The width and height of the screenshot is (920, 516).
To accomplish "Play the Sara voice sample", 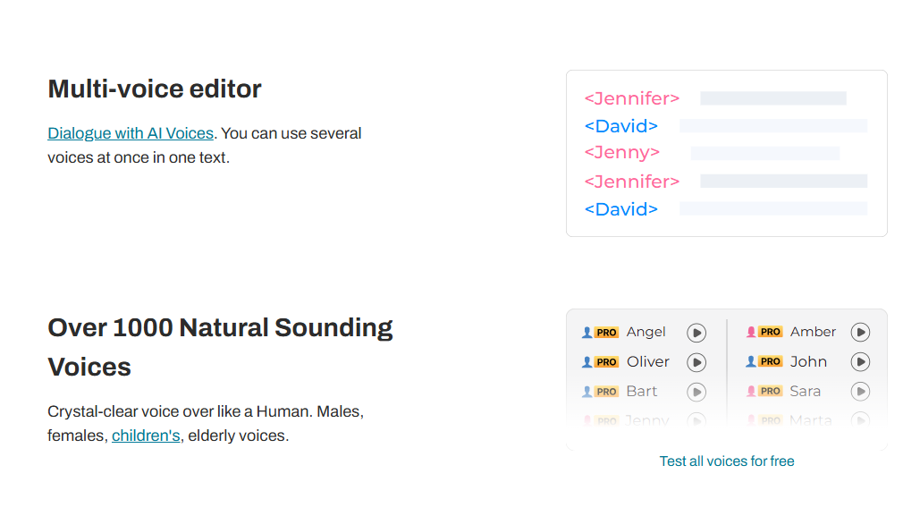I will click(x=860, y=392).
